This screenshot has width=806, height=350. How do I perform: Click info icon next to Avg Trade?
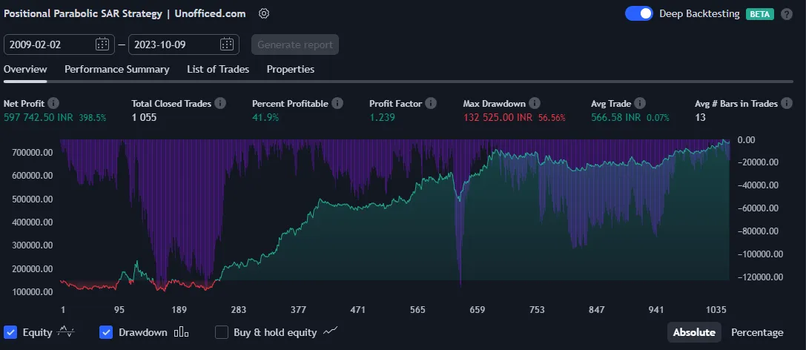pyautogui.click(x=640, y=104)
